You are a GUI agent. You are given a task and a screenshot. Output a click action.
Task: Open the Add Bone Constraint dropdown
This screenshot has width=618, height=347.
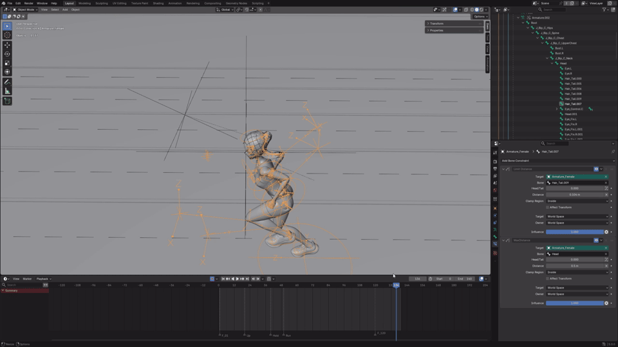pyautogui.click(x=557, y=161)
